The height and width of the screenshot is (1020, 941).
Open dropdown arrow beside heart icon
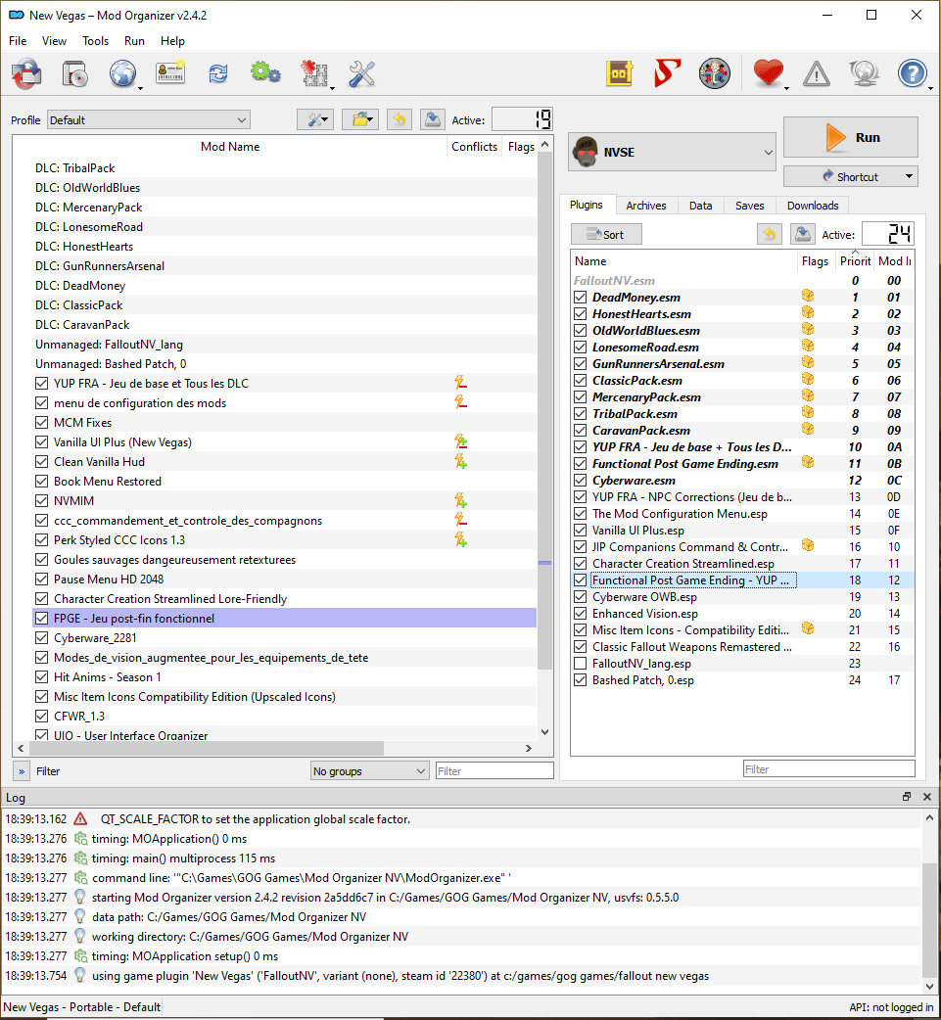[x=786, y=87]
